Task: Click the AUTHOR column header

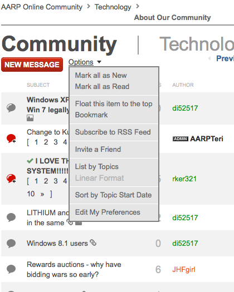Action: [x=183, y=85]
